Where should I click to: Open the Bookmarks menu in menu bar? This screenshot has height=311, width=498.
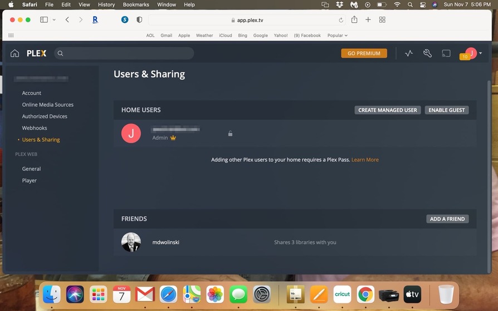click(x=136, y=4)
